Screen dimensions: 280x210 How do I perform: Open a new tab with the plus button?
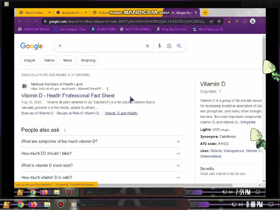click(205, 13)
